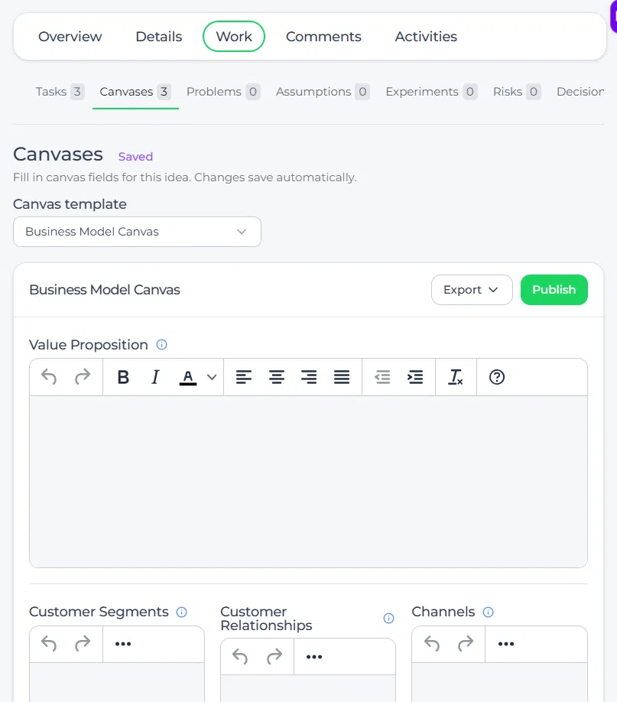Show info for Customer Relationships
The image size is (617, 702).
pos(388,619)
